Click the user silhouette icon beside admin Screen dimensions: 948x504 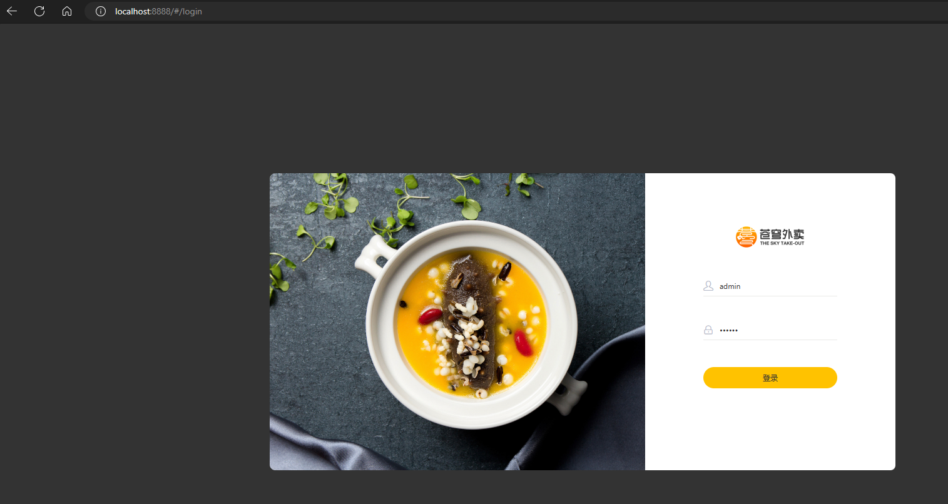708,286
